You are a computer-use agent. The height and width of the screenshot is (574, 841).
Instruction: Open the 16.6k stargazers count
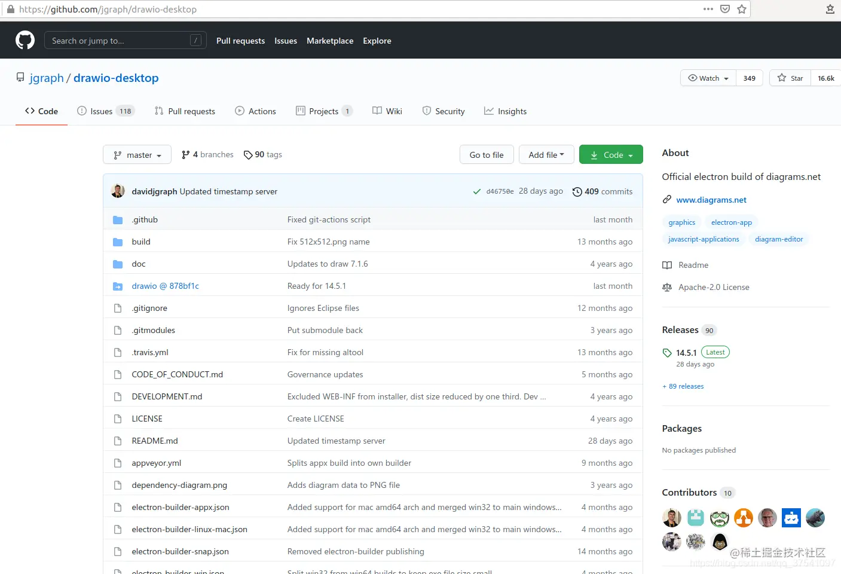pos(826,78)
